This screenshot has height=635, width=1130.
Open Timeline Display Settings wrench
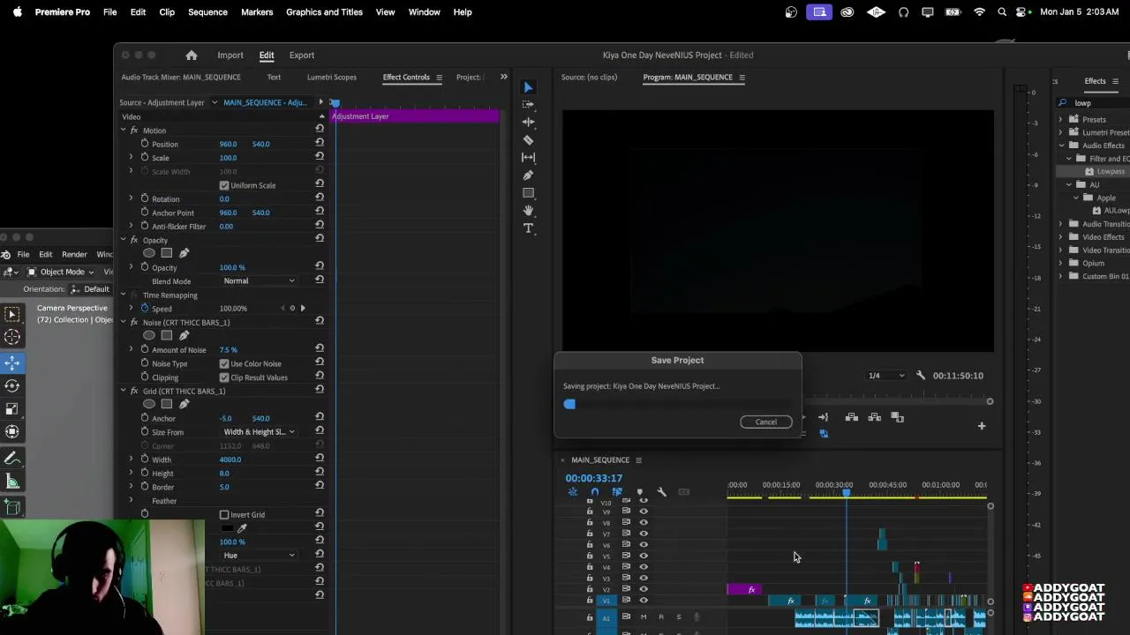pos(661,492)
